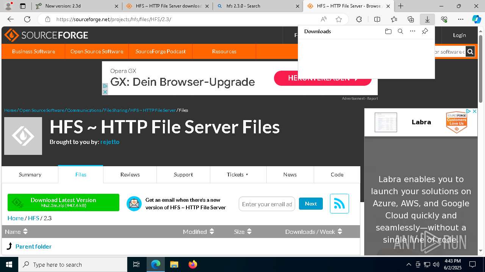Switch to the Support tab
The image size is (485, 272).
(183, 175)
